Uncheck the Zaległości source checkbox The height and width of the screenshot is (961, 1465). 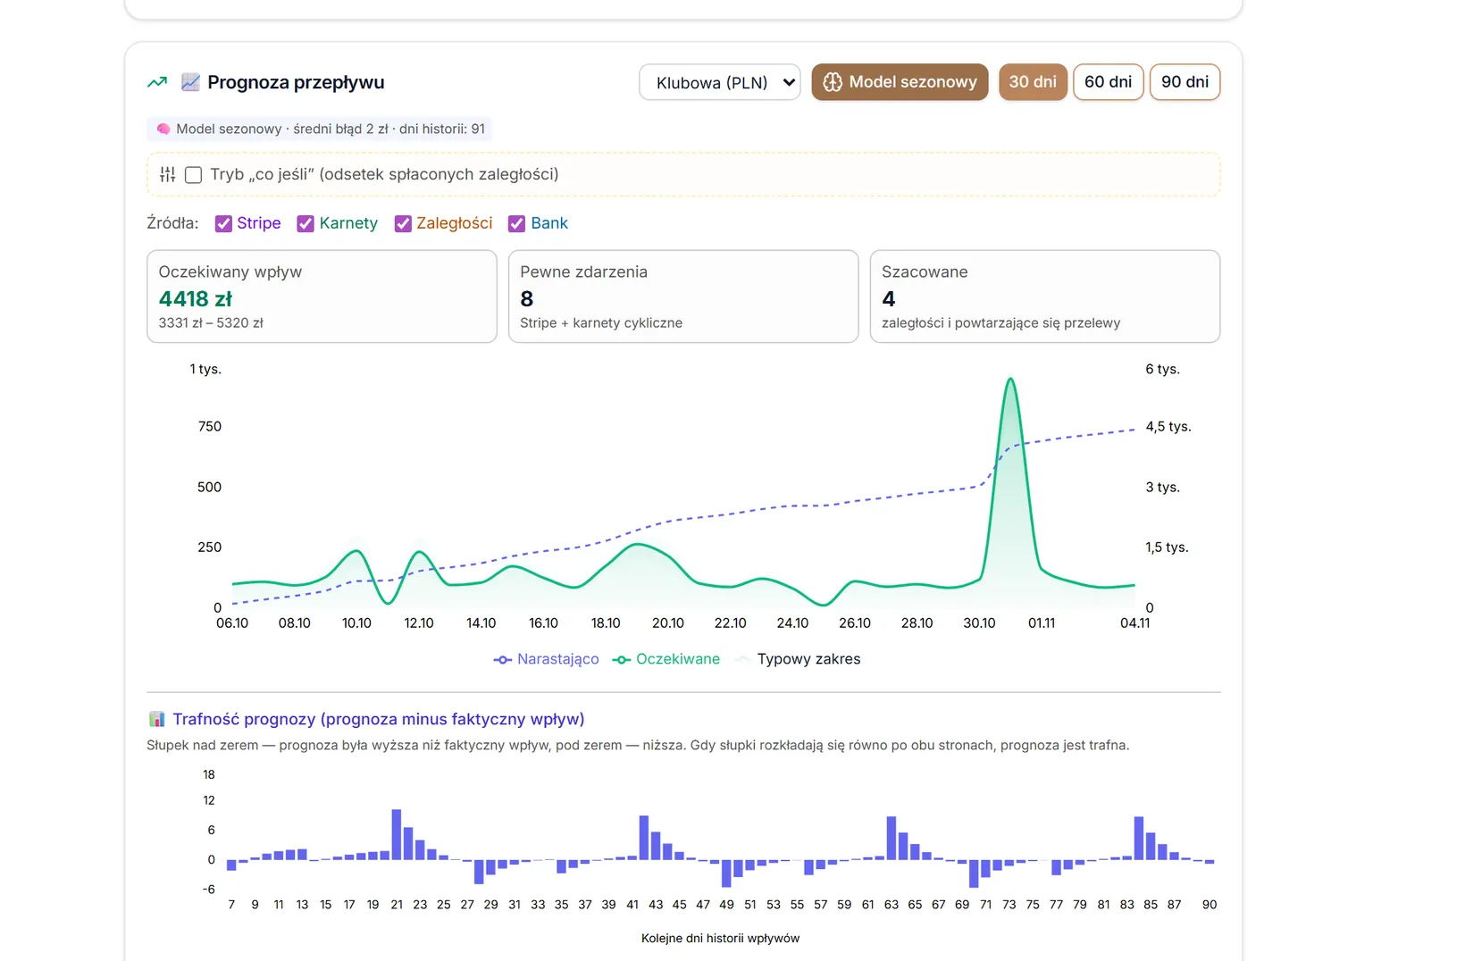(403, 224)
